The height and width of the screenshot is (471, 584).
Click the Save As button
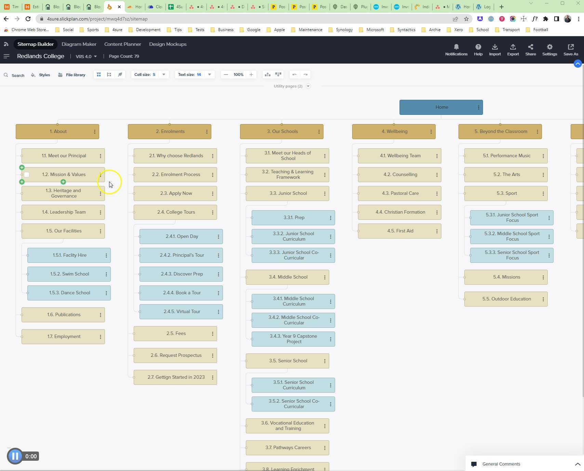click(x=570, y=50)
